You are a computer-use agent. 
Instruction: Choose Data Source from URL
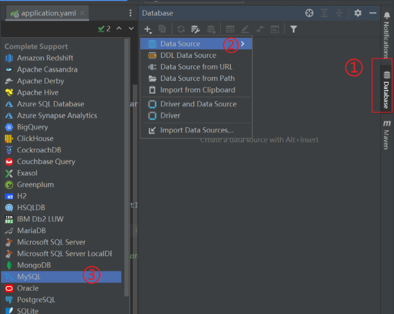196,67
